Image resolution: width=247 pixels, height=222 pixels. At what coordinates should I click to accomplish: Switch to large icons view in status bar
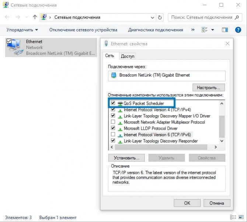[241, 217]
